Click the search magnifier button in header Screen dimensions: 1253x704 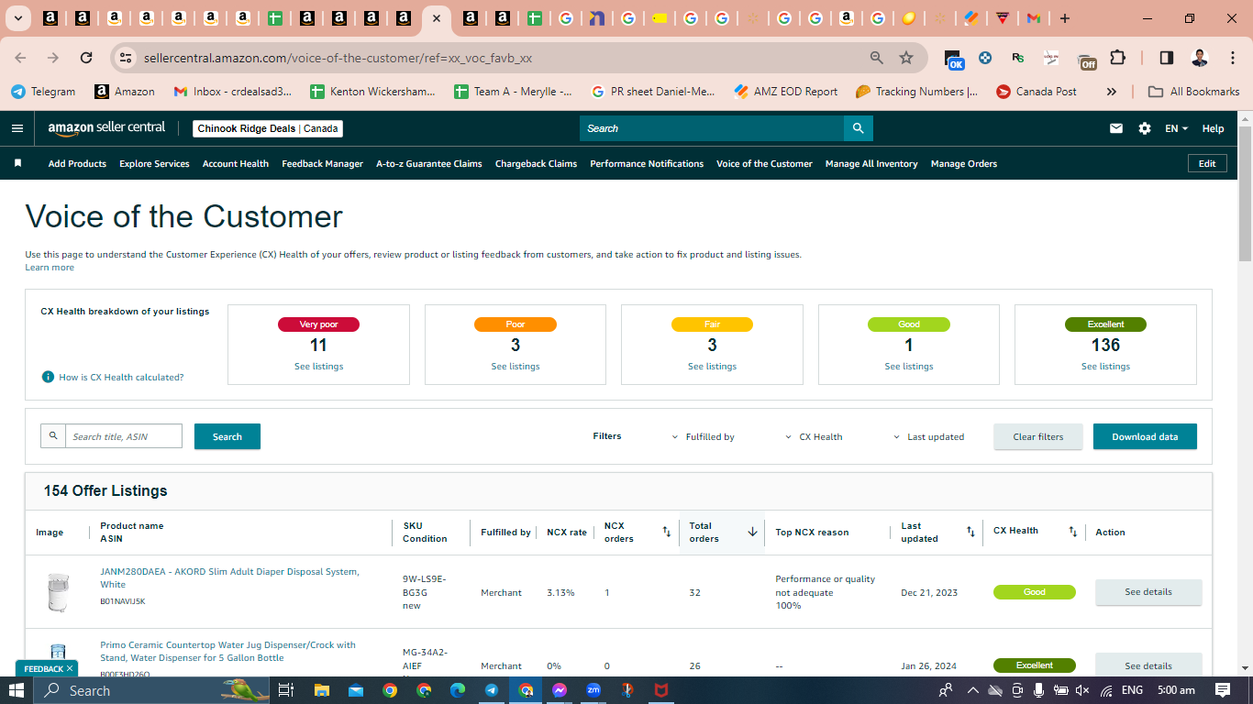(x=858, y=128)
